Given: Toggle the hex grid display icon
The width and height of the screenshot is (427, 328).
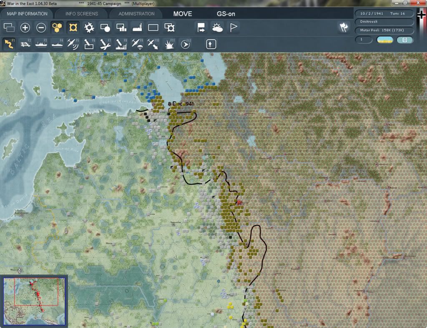Looking at the screenshot, I should tap(57, 28).
